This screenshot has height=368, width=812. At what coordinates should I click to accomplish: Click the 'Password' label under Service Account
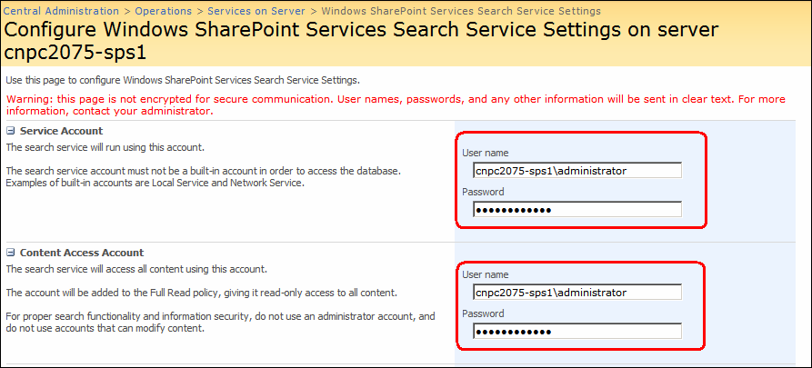(x=483, y=192)
